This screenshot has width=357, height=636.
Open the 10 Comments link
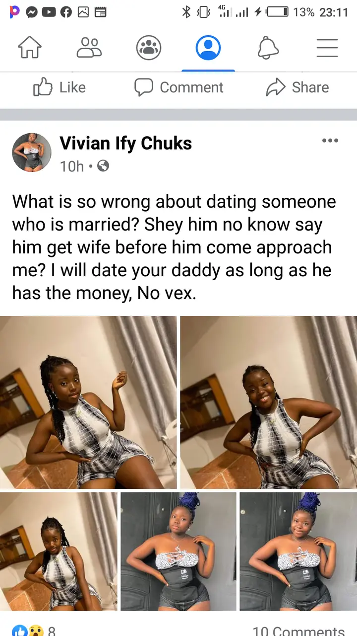coord(298,631)
